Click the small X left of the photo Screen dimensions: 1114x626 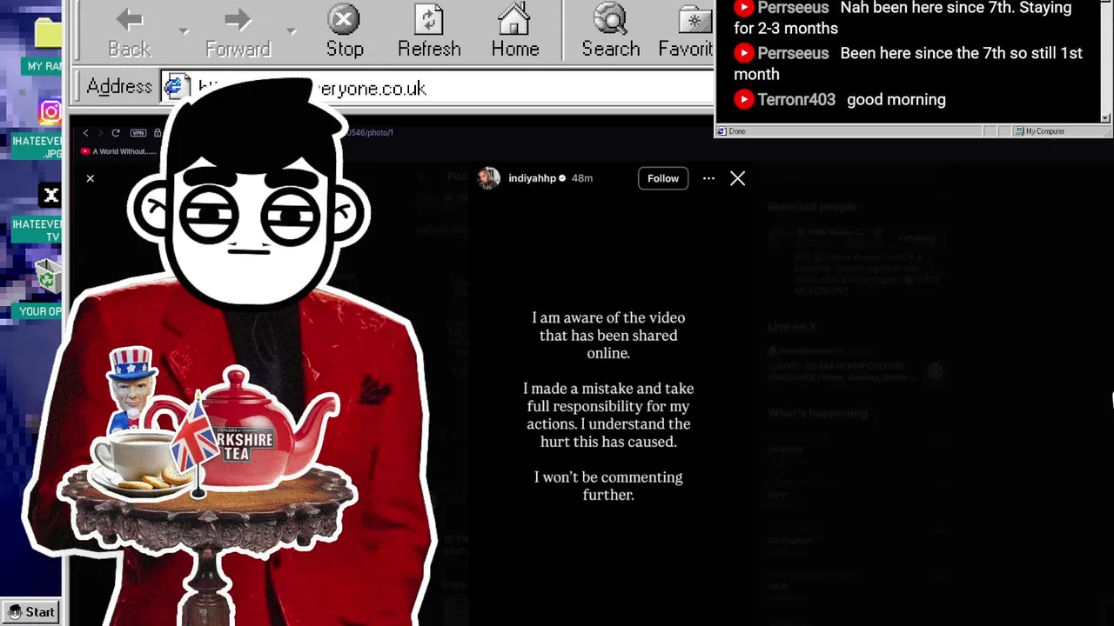[x=90, y=178]
